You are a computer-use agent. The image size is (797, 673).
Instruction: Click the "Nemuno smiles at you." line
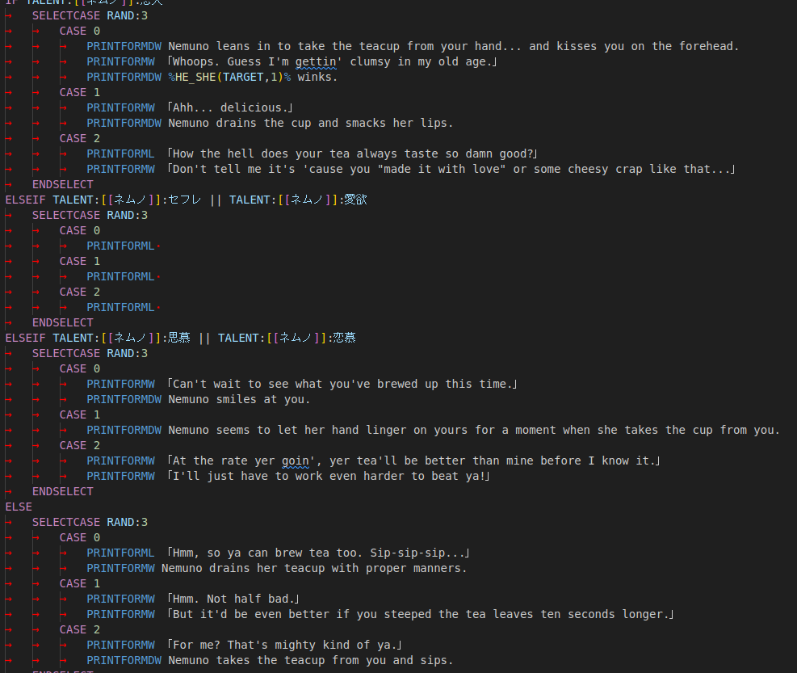click(x=239, y=399)
